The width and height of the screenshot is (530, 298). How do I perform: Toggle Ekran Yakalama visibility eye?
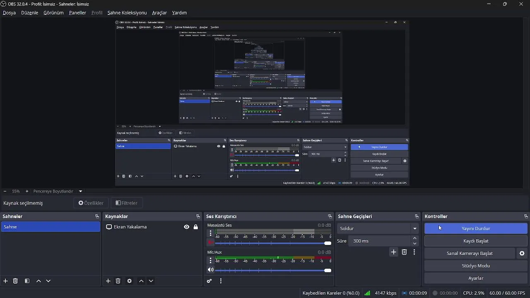pos(186,227)
